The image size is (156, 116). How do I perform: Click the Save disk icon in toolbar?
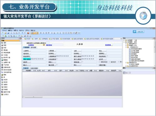point(8,33)
